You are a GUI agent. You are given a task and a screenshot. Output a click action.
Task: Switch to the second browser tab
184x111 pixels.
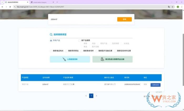click(43, 2)
